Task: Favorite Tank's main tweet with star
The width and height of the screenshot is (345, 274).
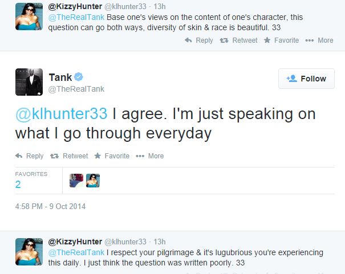Action: pos(98,156)
